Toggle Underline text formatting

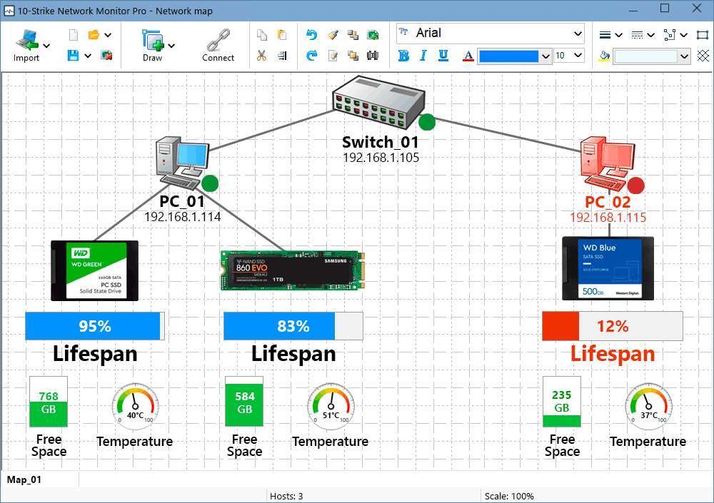443,56
